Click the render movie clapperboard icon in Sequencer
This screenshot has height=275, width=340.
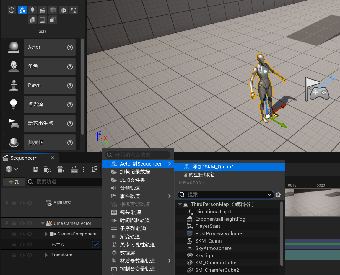coord(74,169)
